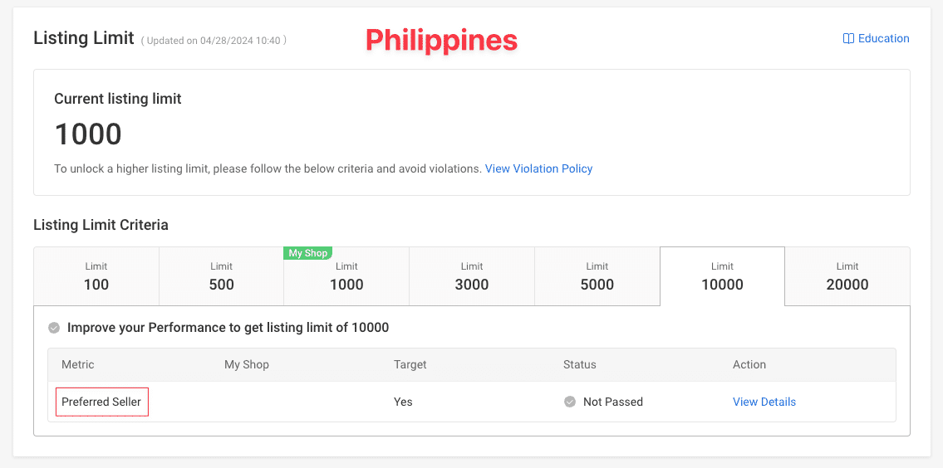943x468 pixels.
Task: Click the Preferred Seller metric cell
Action: (101, 402)
